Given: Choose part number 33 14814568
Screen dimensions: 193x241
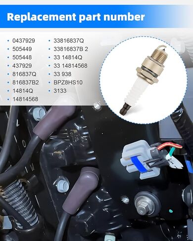Looking at the screenshot, I should tap(70, 66).
